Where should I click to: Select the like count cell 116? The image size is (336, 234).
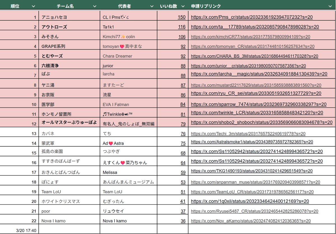(x=172, y=25)
